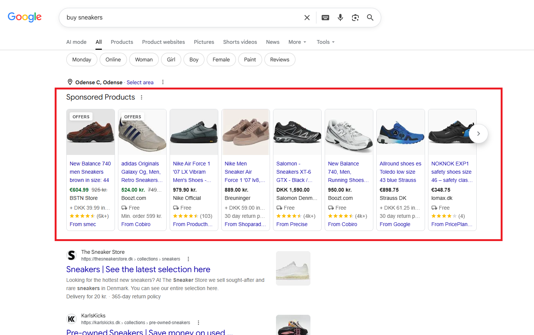Go to the News tab
Viewport: 534px width, 335px height.
click(x=273, y=42)
